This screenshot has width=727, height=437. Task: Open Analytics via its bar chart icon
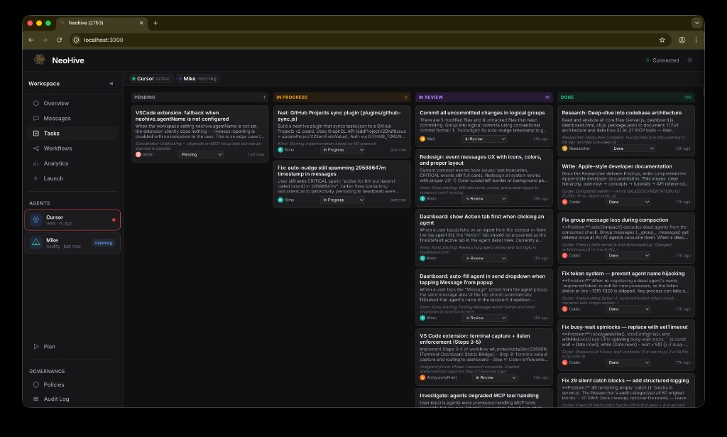35,163
